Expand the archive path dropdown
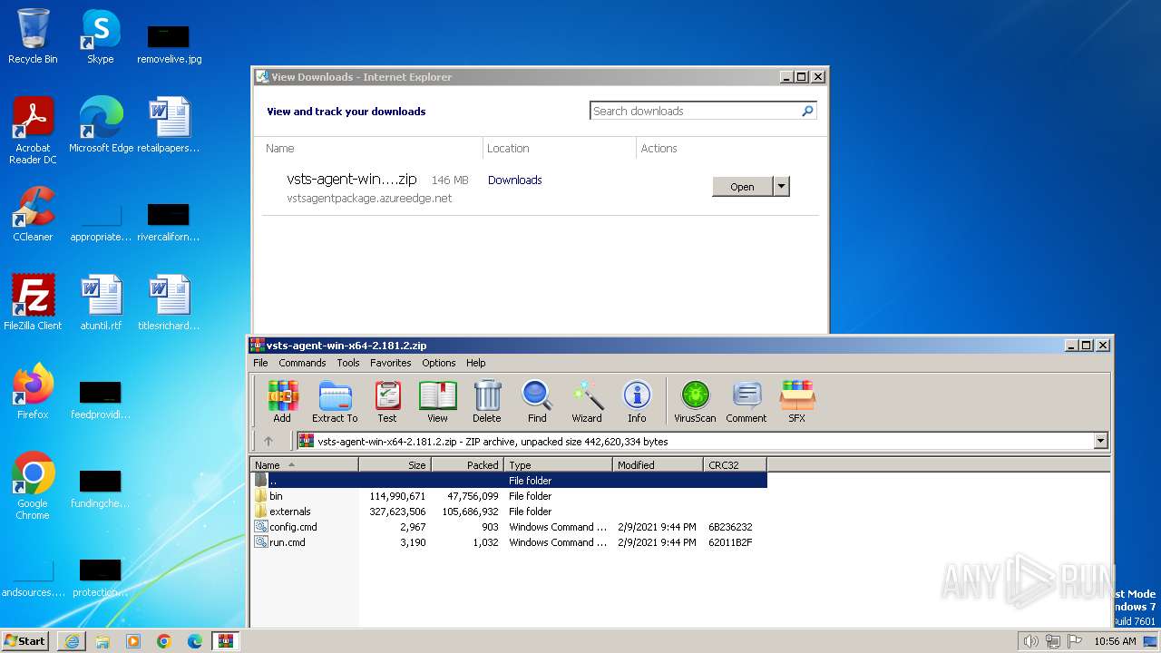Image resolution: width=1161 pixels, height=653 pixels. click(1101, 442)
